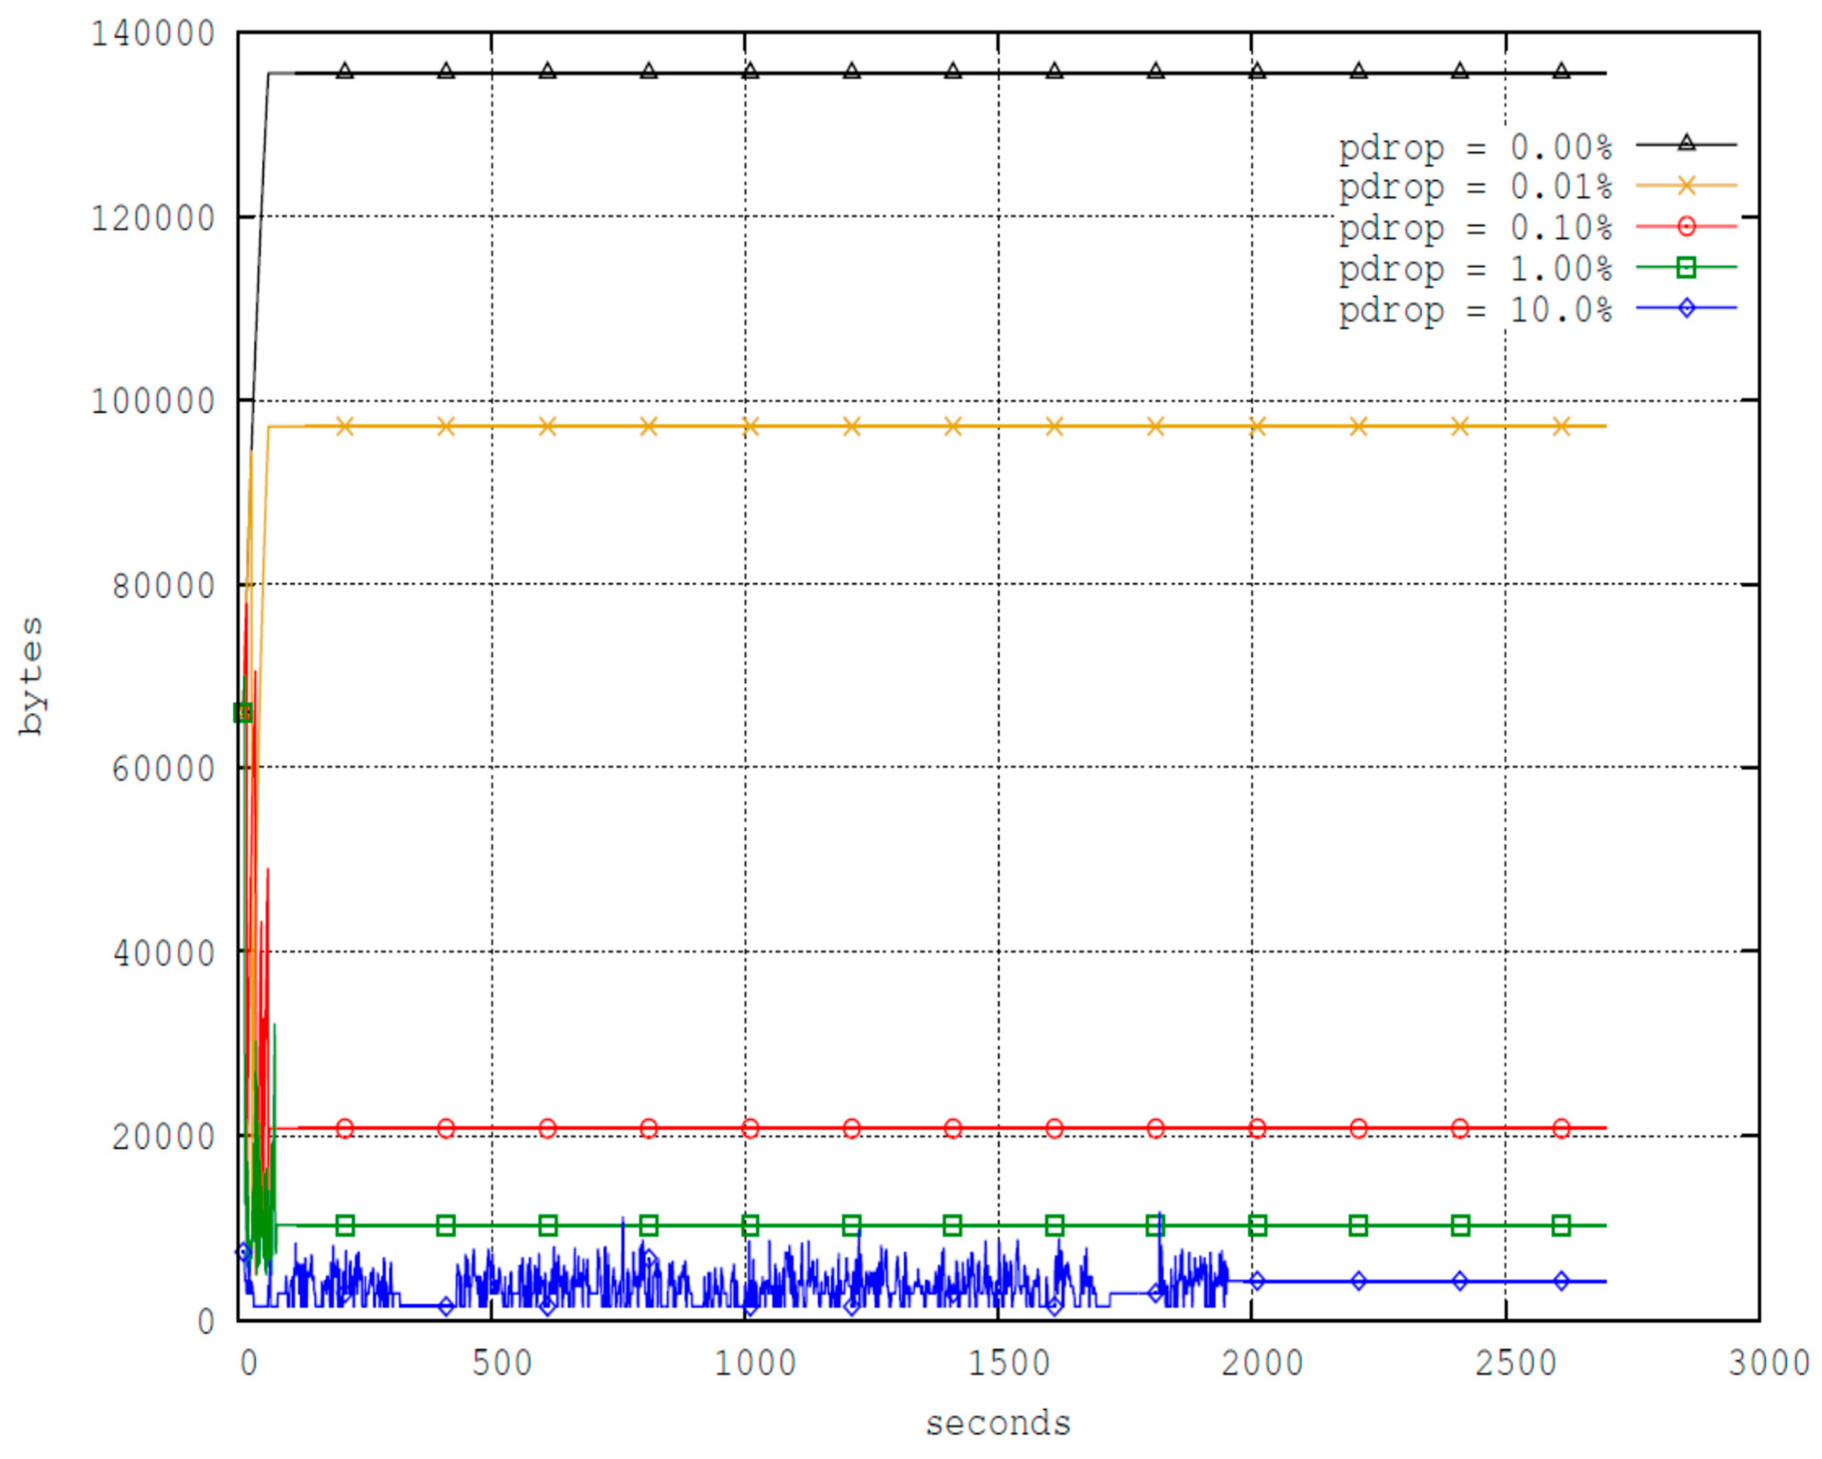This screenshot has height=1459, width=1822.
Task: Select the pdrop = 0.01% legend label
Action: (x=1475, y=188)
